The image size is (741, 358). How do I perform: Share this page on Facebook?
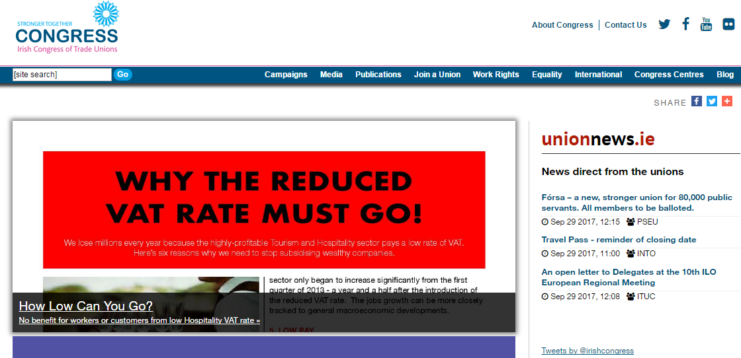tap(697, 101)
